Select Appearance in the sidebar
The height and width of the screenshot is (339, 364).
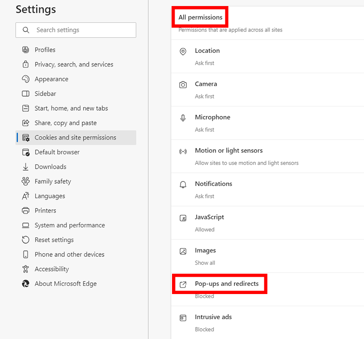point(51,79)
